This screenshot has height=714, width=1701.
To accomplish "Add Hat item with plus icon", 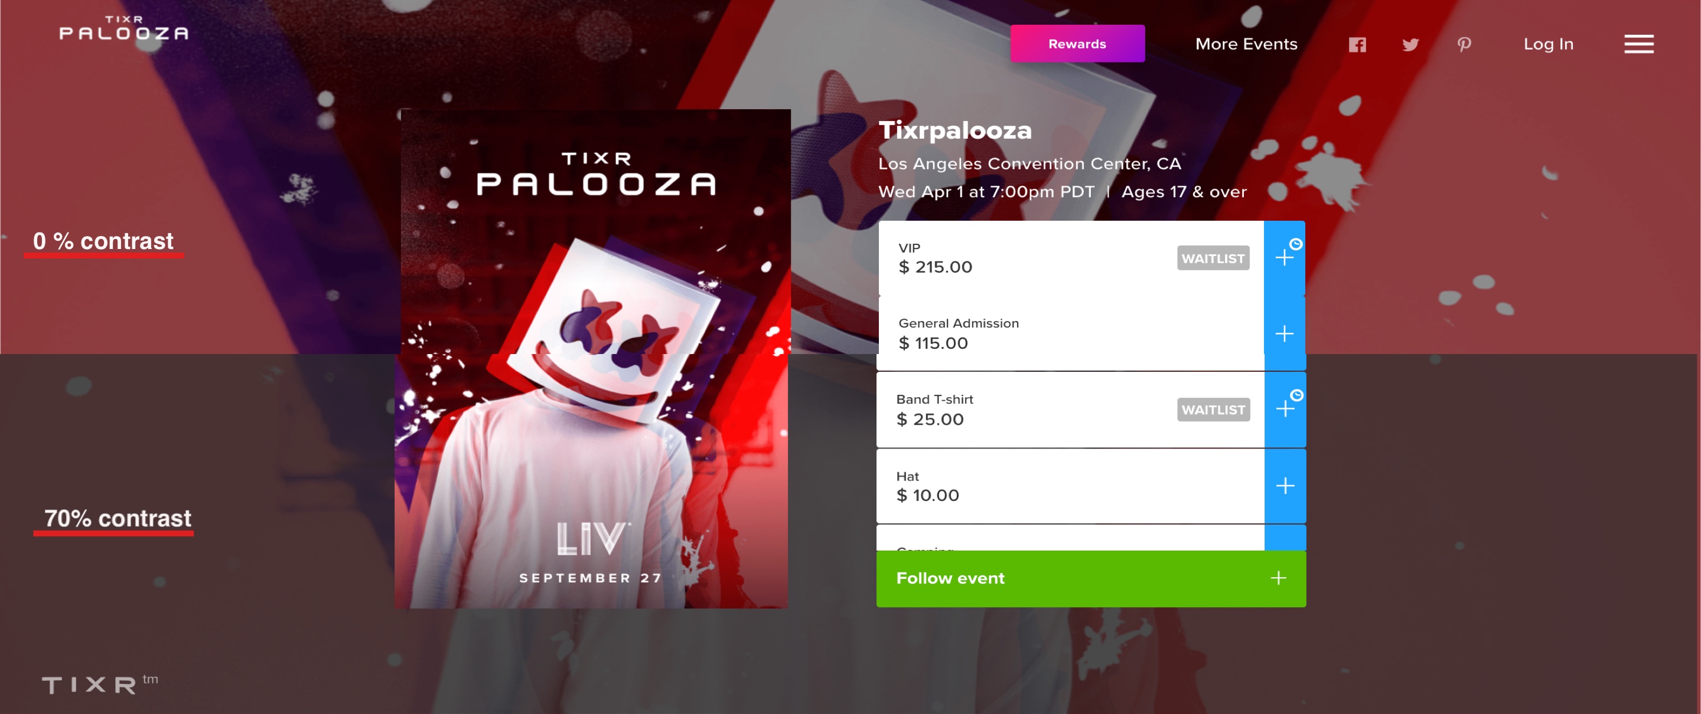I will pos(1285,486).
